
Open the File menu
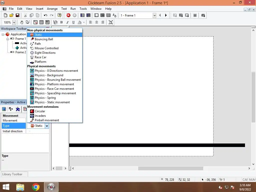pos(11,9)
